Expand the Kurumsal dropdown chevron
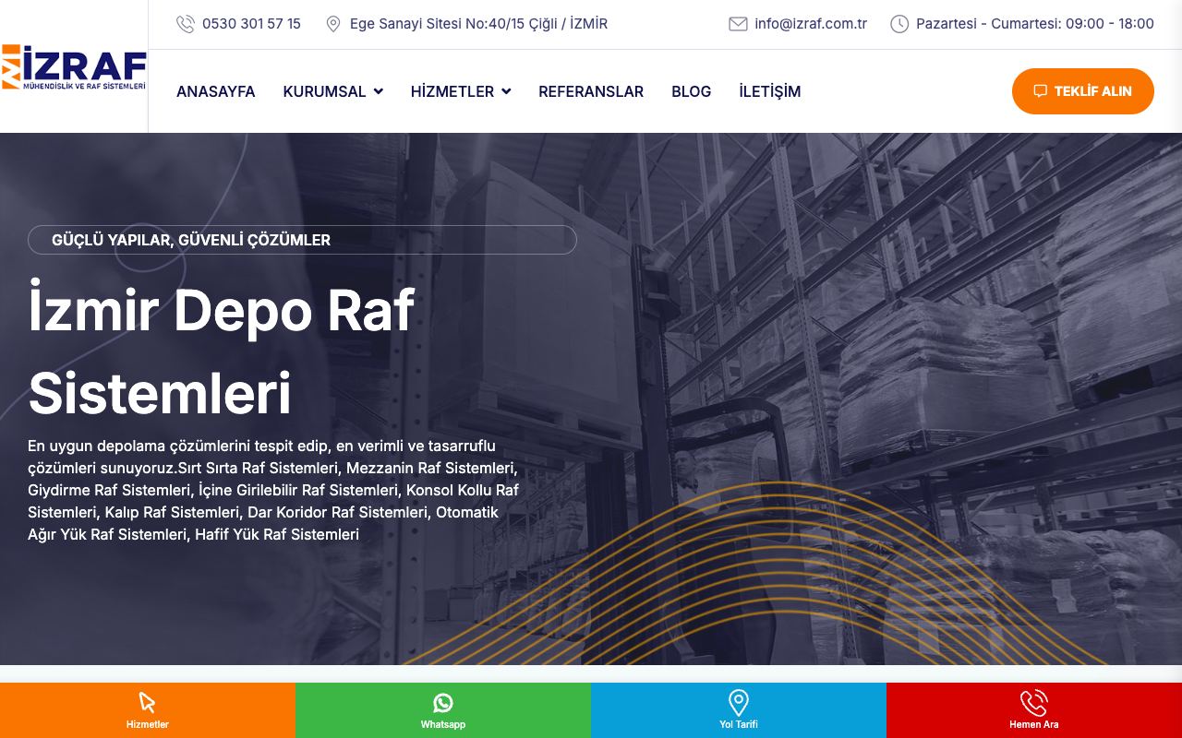The height and width of the screenshot is (738, 1182). (379, 91)
